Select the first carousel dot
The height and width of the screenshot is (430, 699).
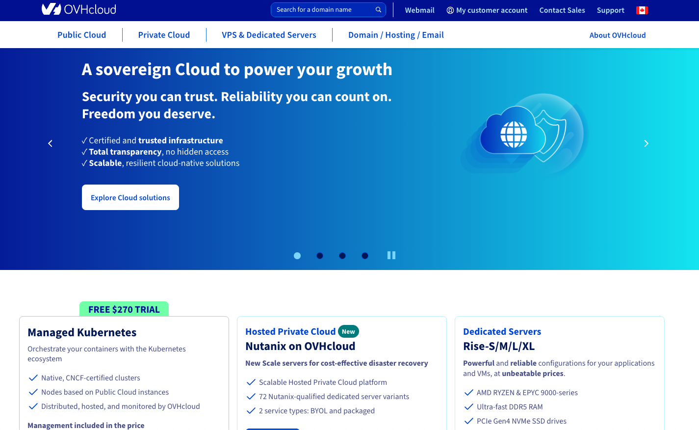point(297,256)
